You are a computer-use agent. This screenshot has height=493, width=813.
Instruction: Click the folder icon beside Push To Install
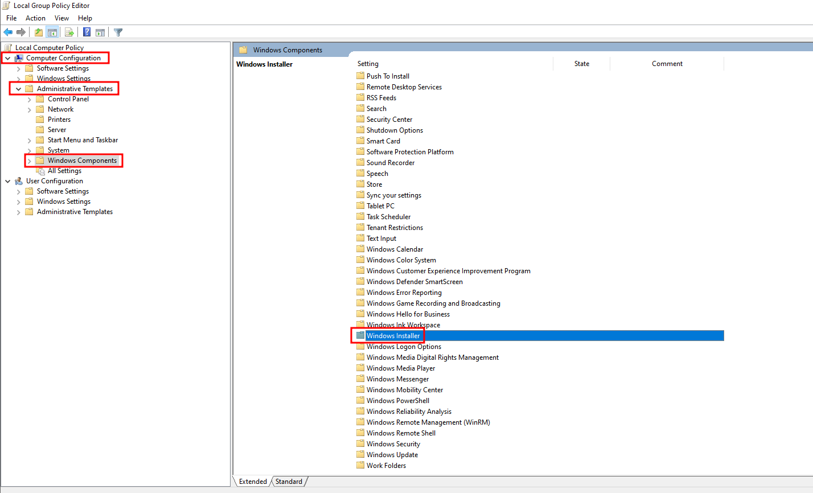pyautogui.click(x=360, y=76)
